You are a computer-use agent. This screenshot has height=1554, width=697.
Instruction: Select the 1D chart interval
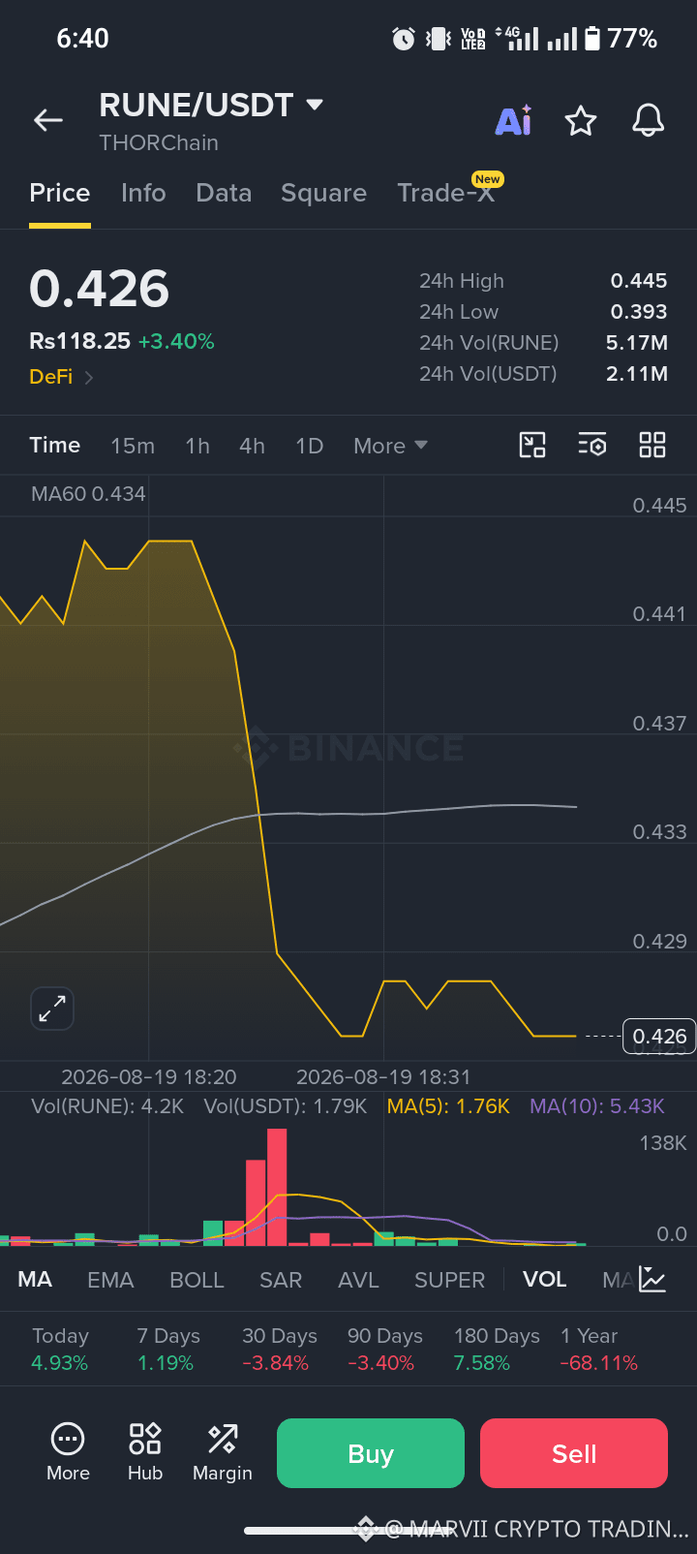click(x=309, y=446)
